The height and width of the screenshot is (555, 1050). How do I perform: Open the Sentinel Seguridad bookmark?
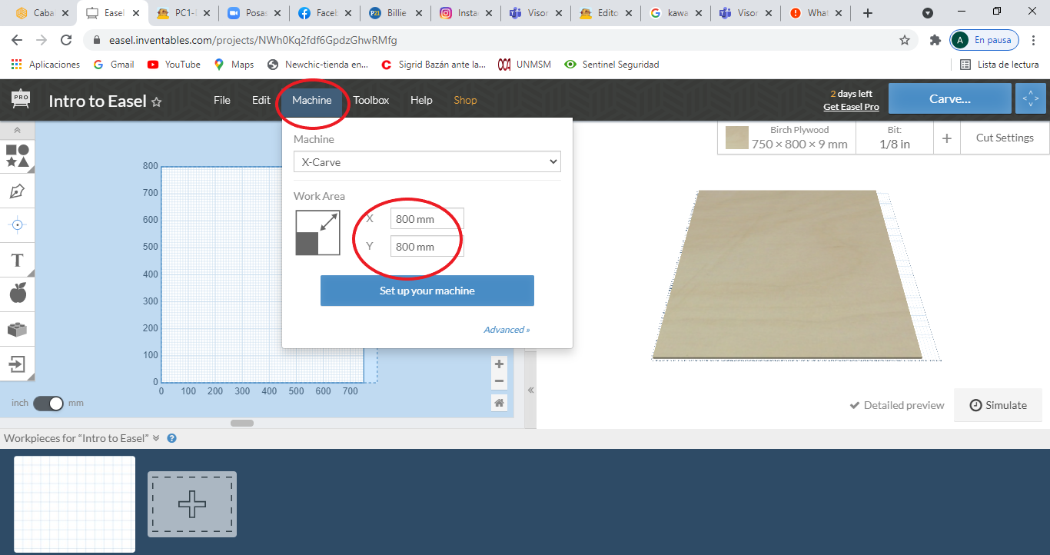point(612,65)
